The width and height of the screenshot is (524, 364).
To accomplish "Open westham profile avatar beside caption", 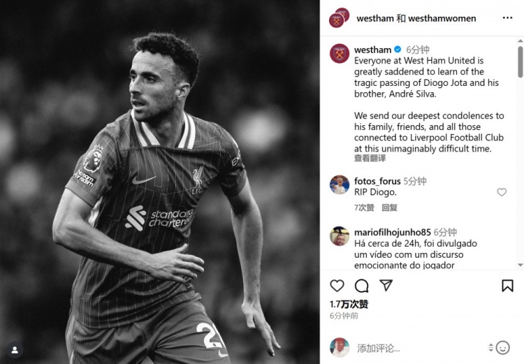I will pyautogui.click(x=340, y=54).
